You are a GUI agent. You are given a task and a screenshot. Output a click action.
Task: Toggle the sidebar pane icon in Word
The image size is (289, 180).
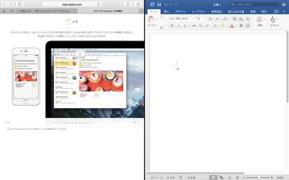(152, 4)
